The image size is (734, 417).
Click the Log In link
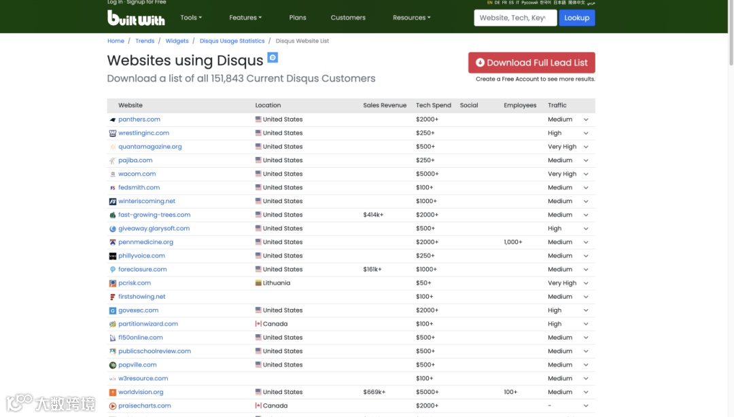(115, 2)
